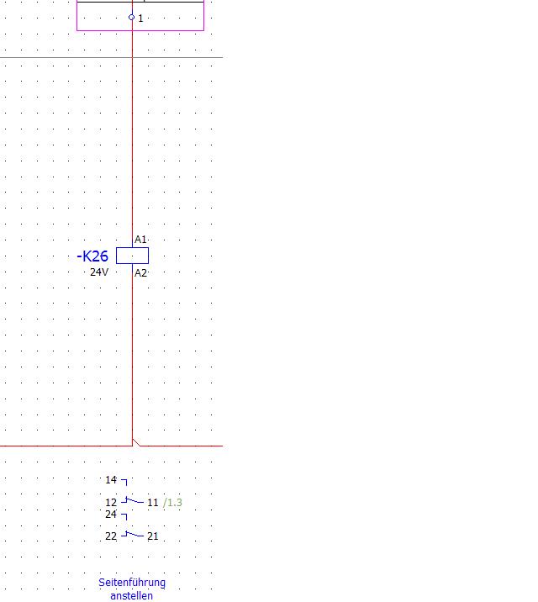Screen dimensions: 538x602
Task: Select changeover contact symbol 22-21
Action: 132,534
